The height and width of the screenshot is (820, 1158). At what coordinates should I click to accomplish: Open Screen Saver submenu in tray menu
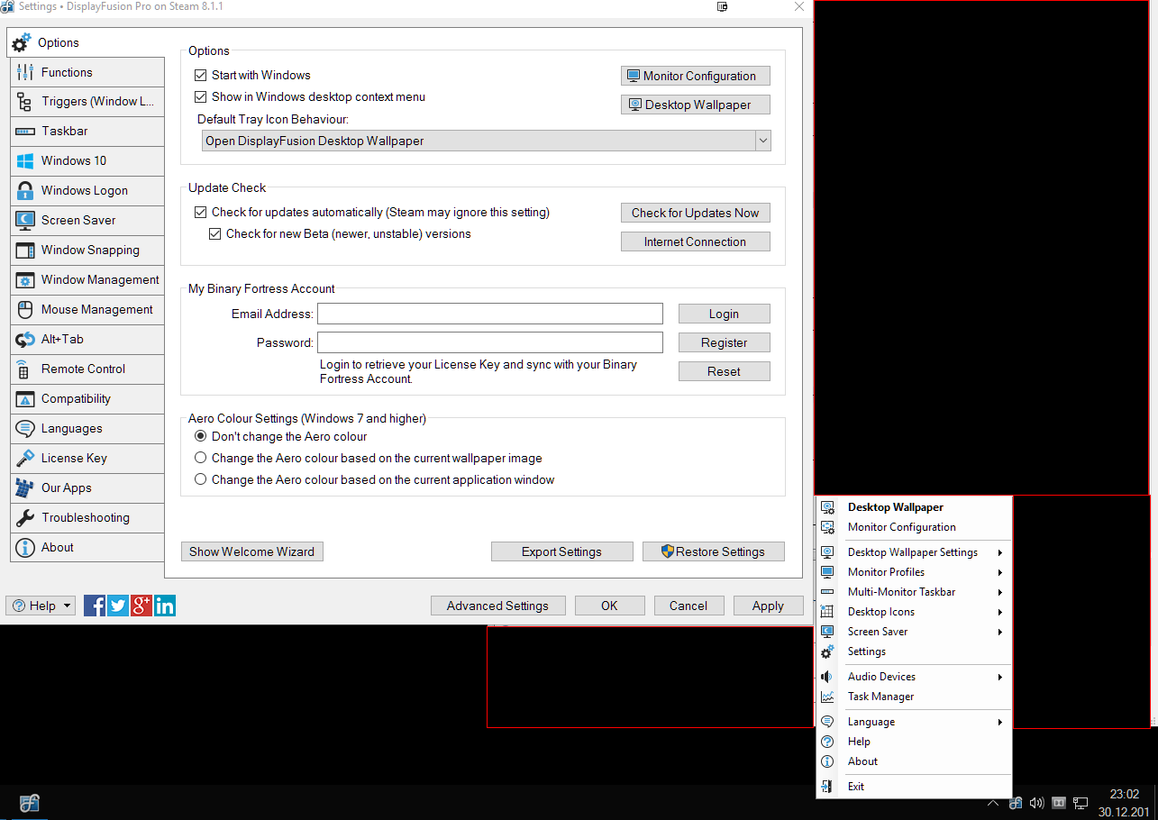click(x=914, y=632)
